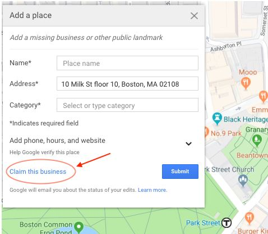Viewport: 268px width, 234px height.
Task: Open the Category selection field
Action: (x=127, y=105)
